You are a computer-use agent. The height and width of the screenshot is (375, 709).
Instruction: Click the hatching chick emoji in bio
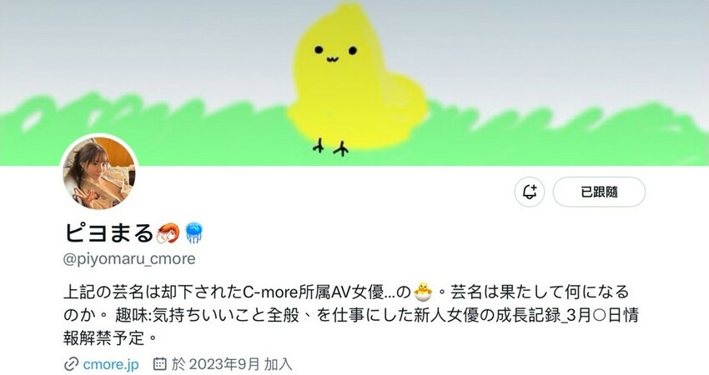click(423, 292)
